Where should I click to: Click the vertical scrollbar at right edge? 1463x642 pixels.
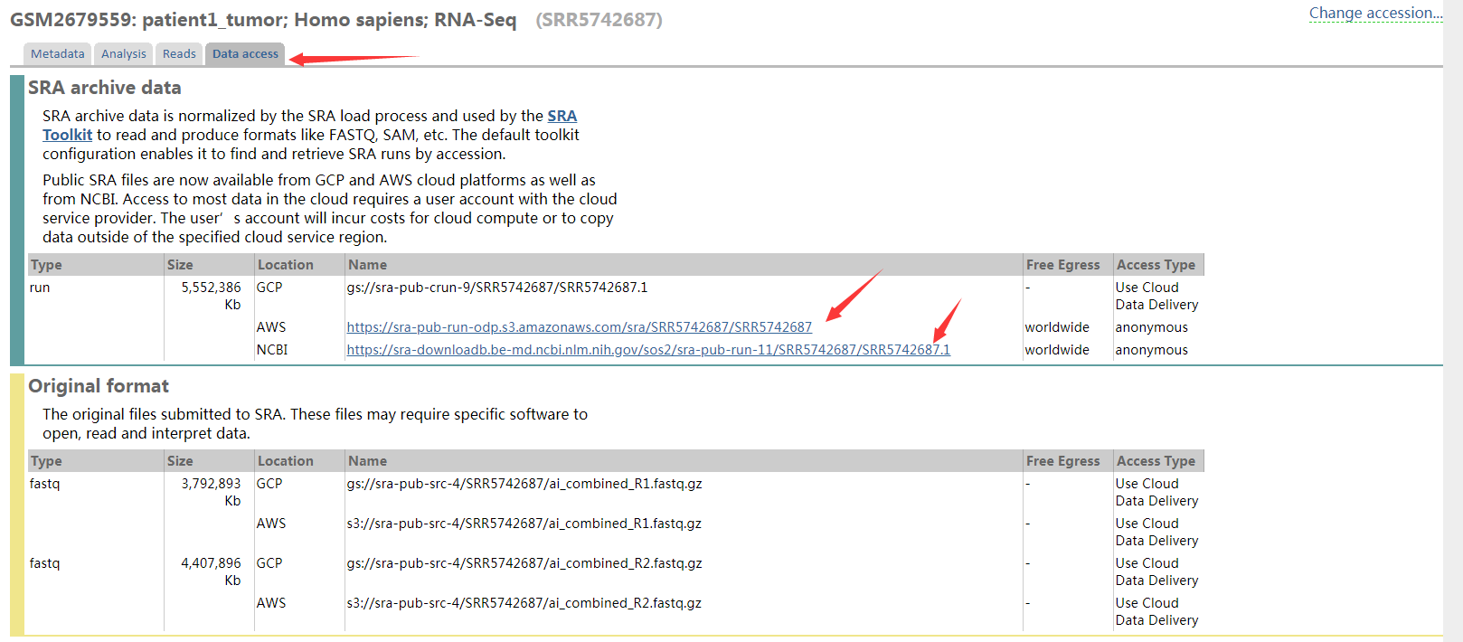point(1453,321)
